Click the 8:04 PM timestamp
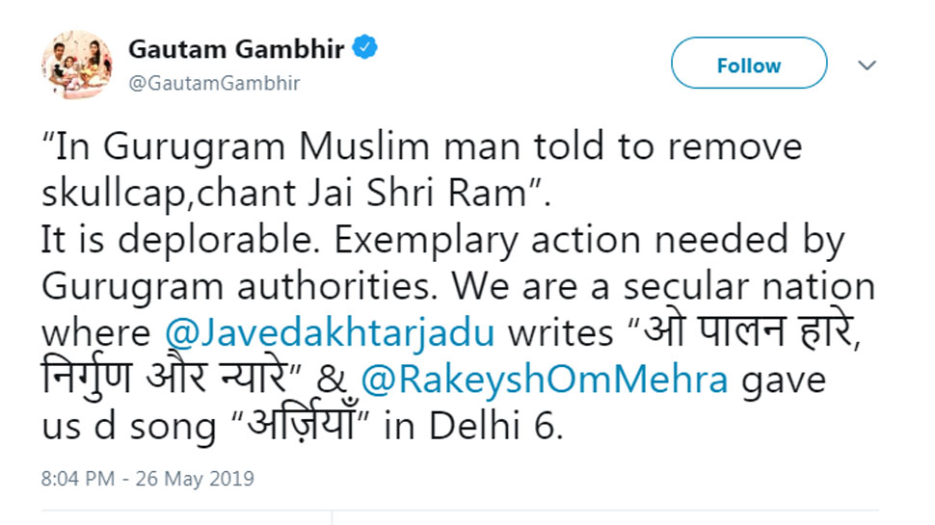Image resolution: width=935 pixels, height=525 pixels. (x=75, y=478)
